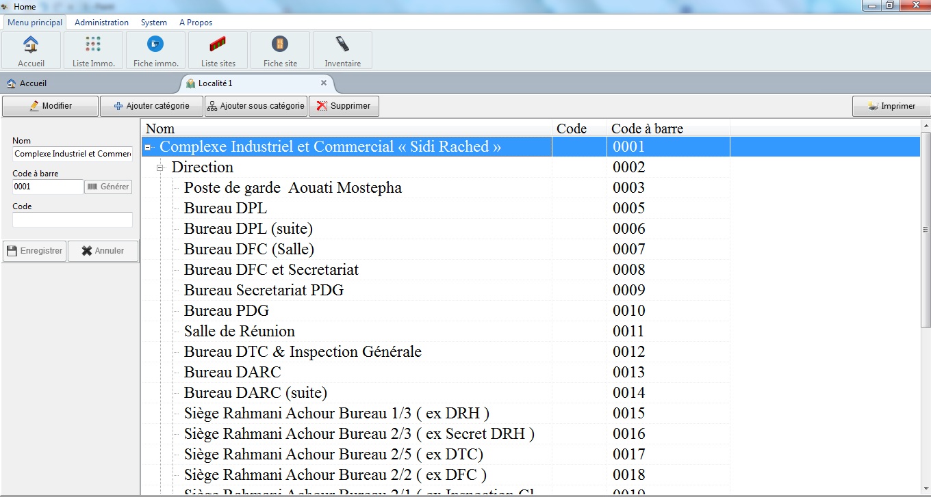Click Ajouter sous catégorie button
This screenshot has height=497, width=931.
[255, 106]
